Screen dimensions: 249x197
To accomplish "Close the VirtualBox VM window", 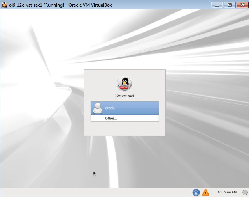I will coord(242,5).
